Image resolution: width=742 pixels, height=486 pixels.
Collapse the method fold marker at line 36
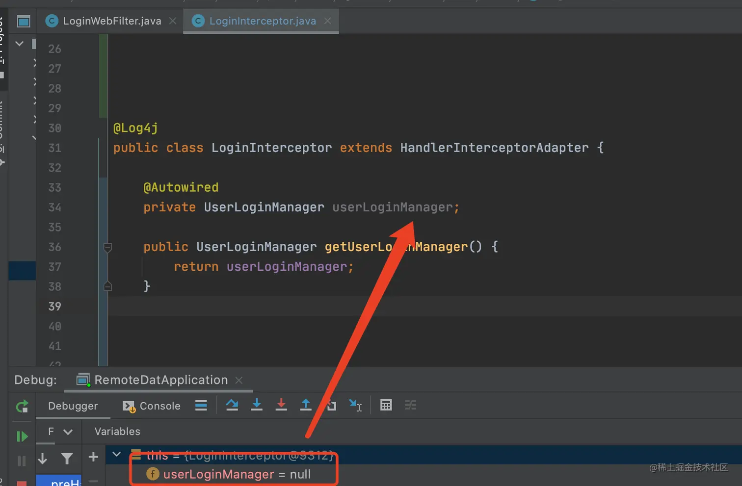pyautogui.click(x=108, y=248)
